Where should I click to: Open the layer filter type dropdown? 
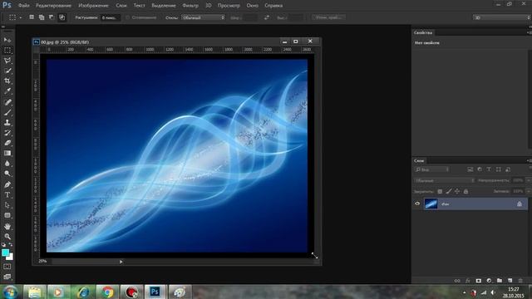432,169
